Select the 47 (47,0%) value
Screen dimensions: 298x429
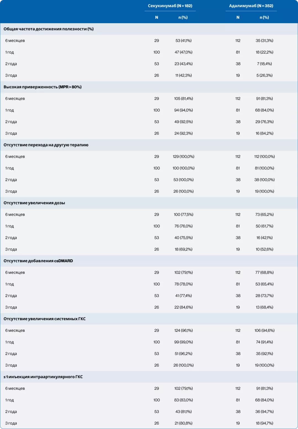(183, 52)
